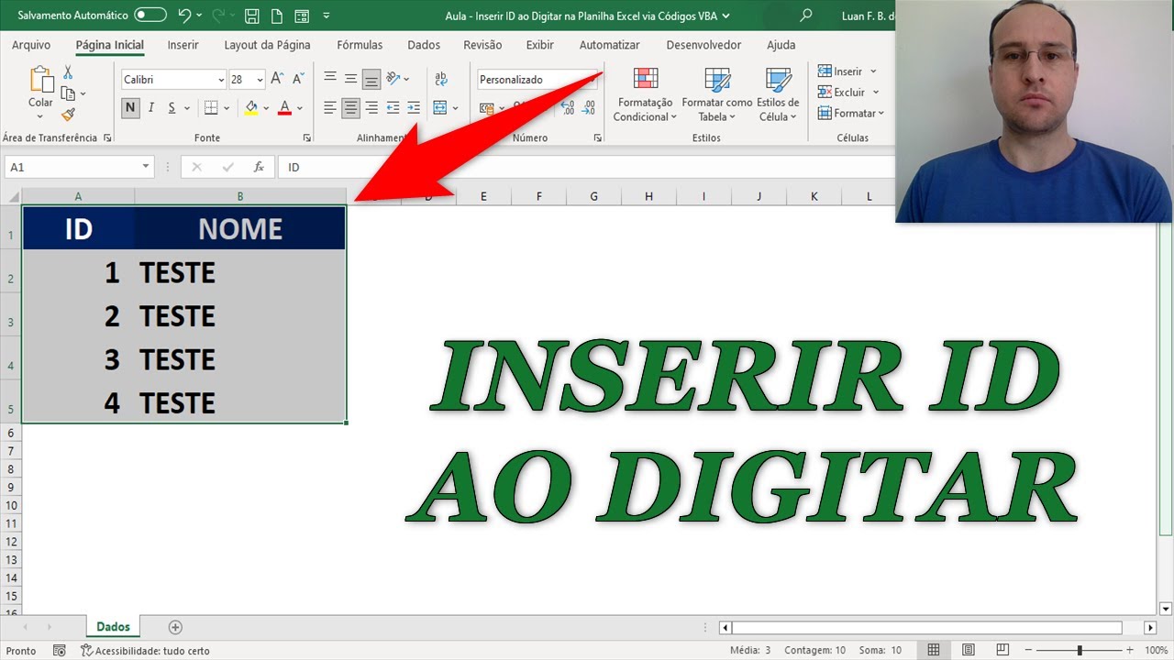
Task: Open the Arquivo tab
Action: click(31, 45)
